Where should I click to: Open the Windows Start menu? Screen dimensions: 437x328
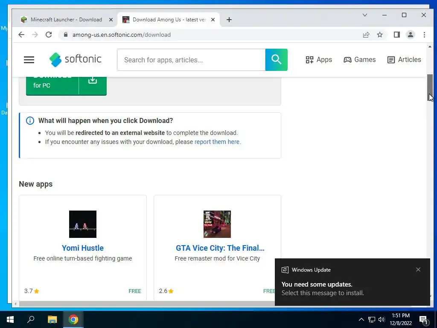click(x=10, y=319)
